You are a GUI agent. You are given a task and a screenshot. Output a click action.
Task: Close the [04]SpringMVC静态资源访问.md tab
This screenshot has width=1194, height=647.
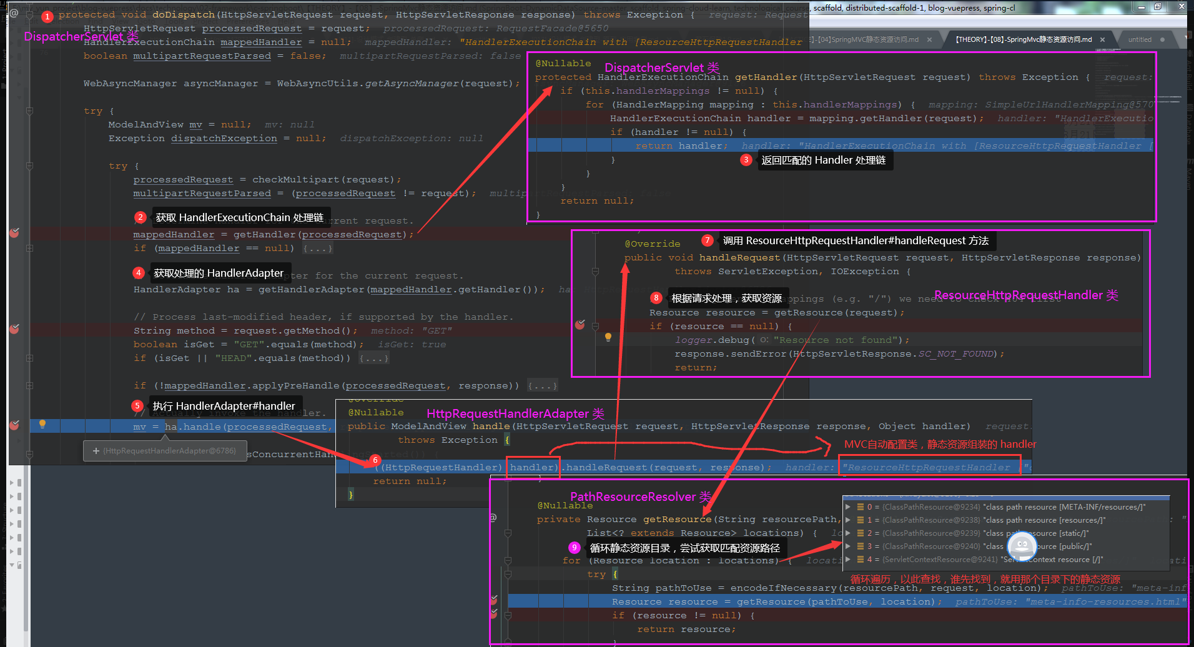click(x=929, y=39)
